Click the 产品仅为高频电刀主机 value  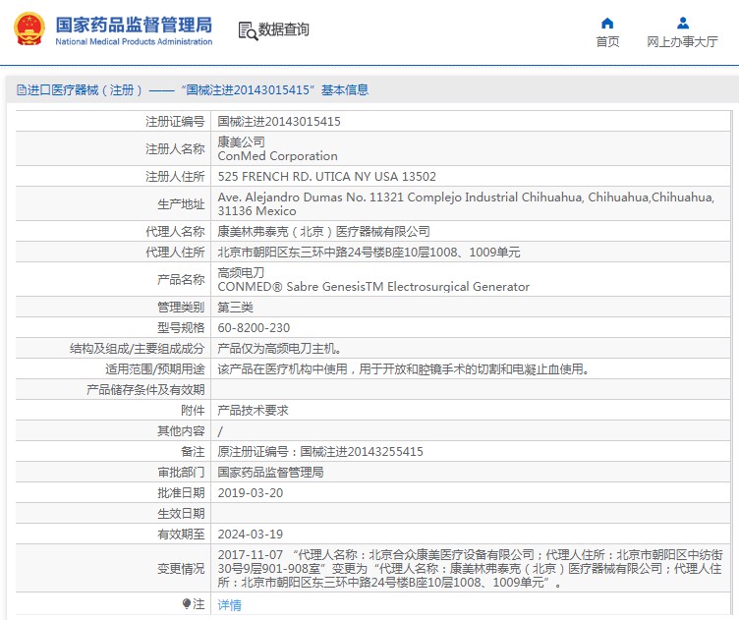click(279, 349)
